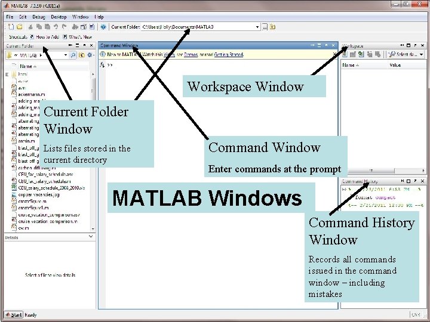Select format compact in Command History
This screenshot has width=430, height=322.
tap(375, 197)
